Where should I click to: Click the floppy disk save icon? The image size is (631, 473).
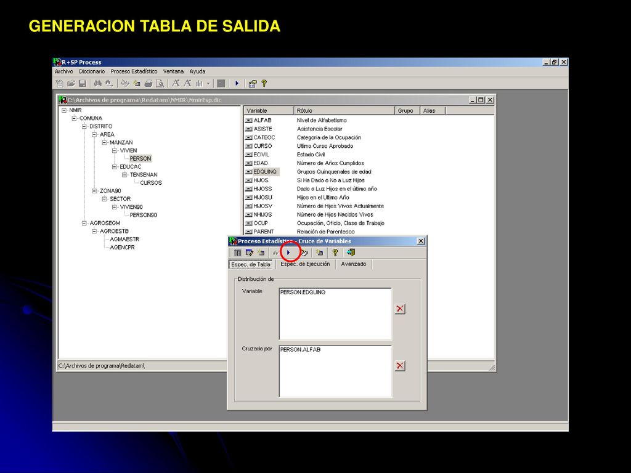click(83, 84)
